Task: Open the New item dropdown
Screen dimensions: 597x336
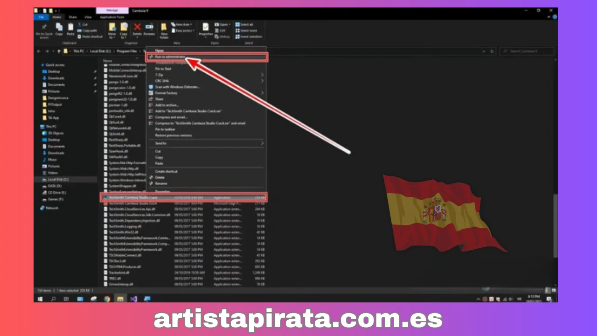Action: click(x=182, y=25)
